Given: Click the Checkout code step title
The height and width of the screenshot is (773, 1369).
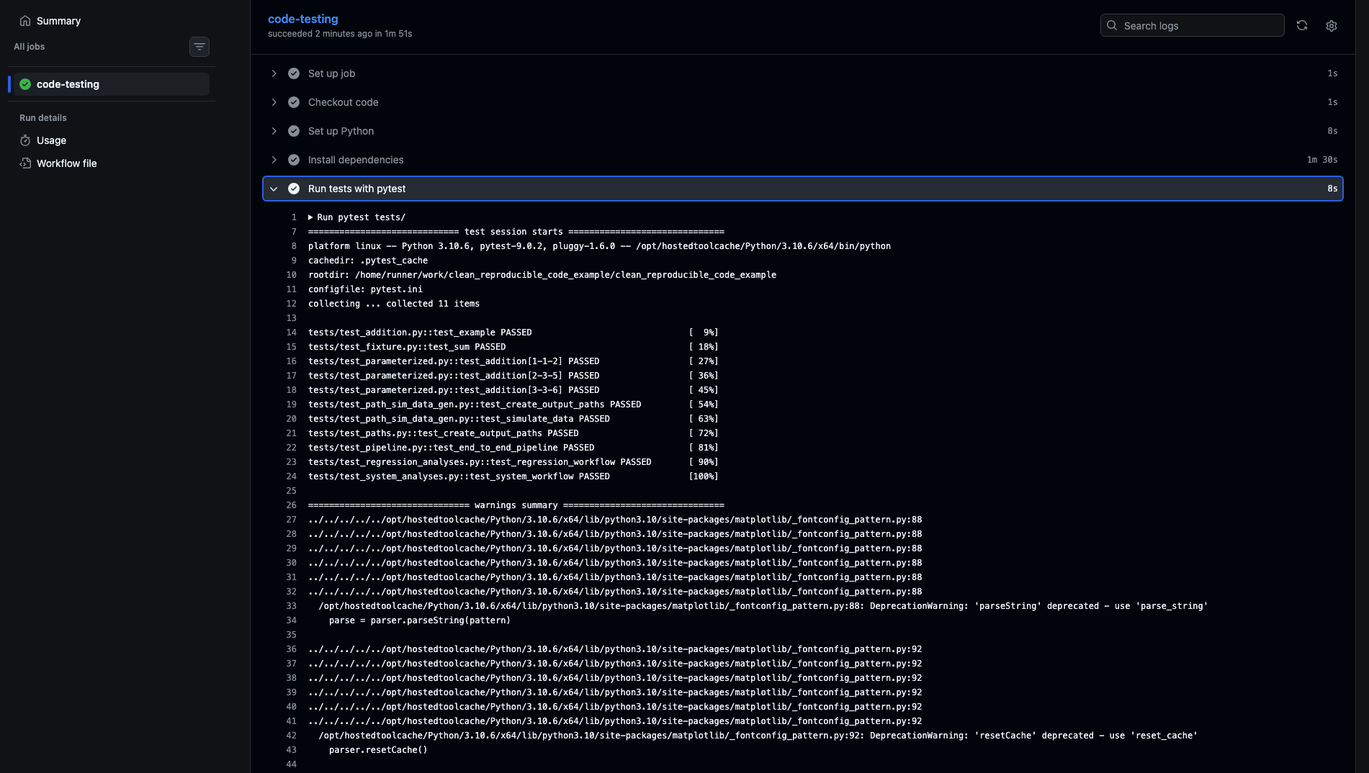Looking at the screenshot, I should click(x=343, y=102).
